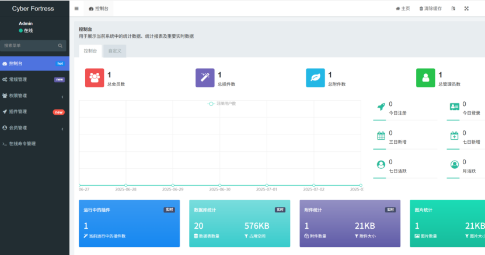The width and height of the screenshot is (485, 255).
Task: Switch to the 自定义 tab
Action: 115,51
